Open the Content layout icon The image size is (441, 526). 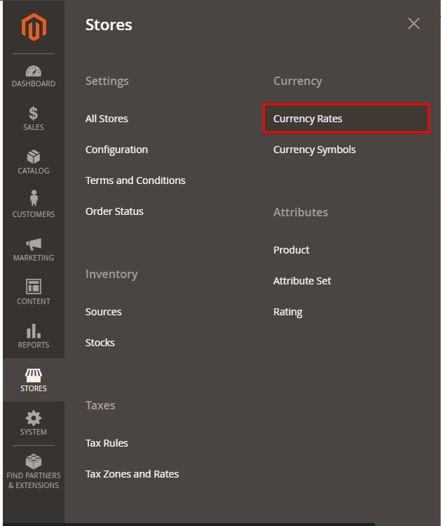coord(34,287)
